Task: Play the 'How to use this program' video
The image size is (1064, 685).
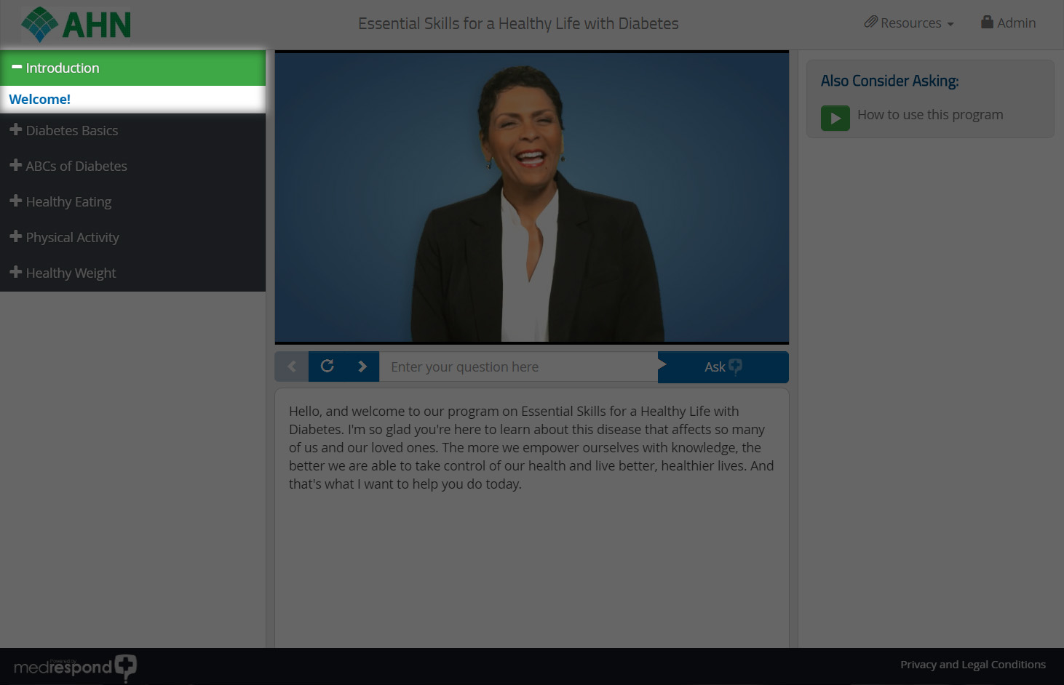Action: point(835,118)
